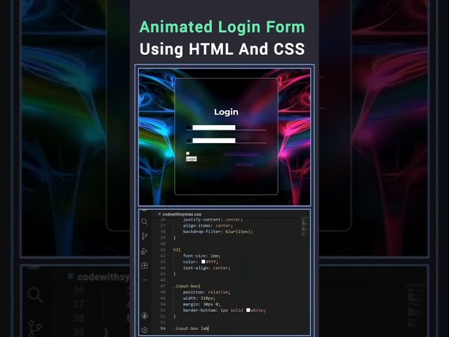
Task: Tick the Remember me checkbox in login form
Action: click(x=188, y=153)
